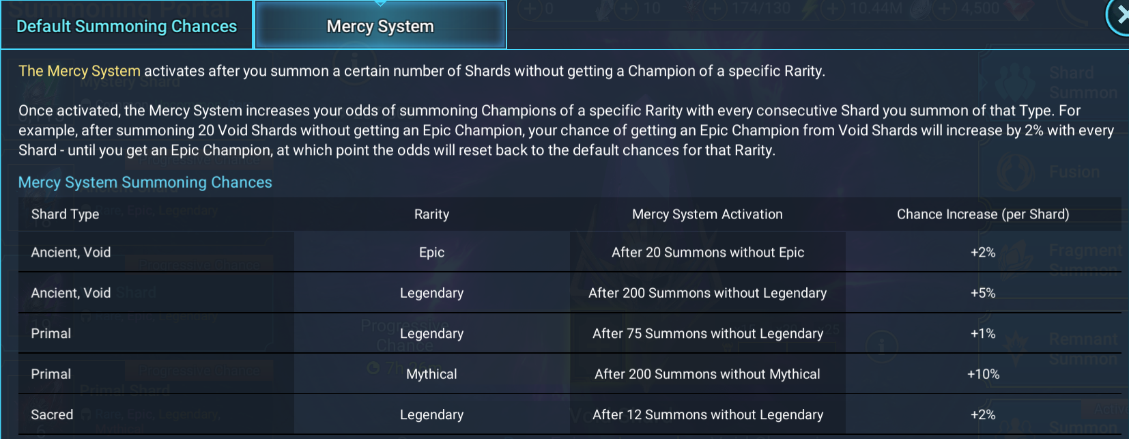
Task: Close the summoning chances info window
Action: point(1119,16)
